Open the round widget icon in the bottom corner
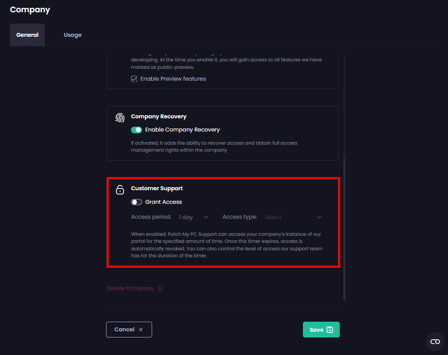Viewport: 448px width, 355px height. pyautogui.click(x=435, y=341)
